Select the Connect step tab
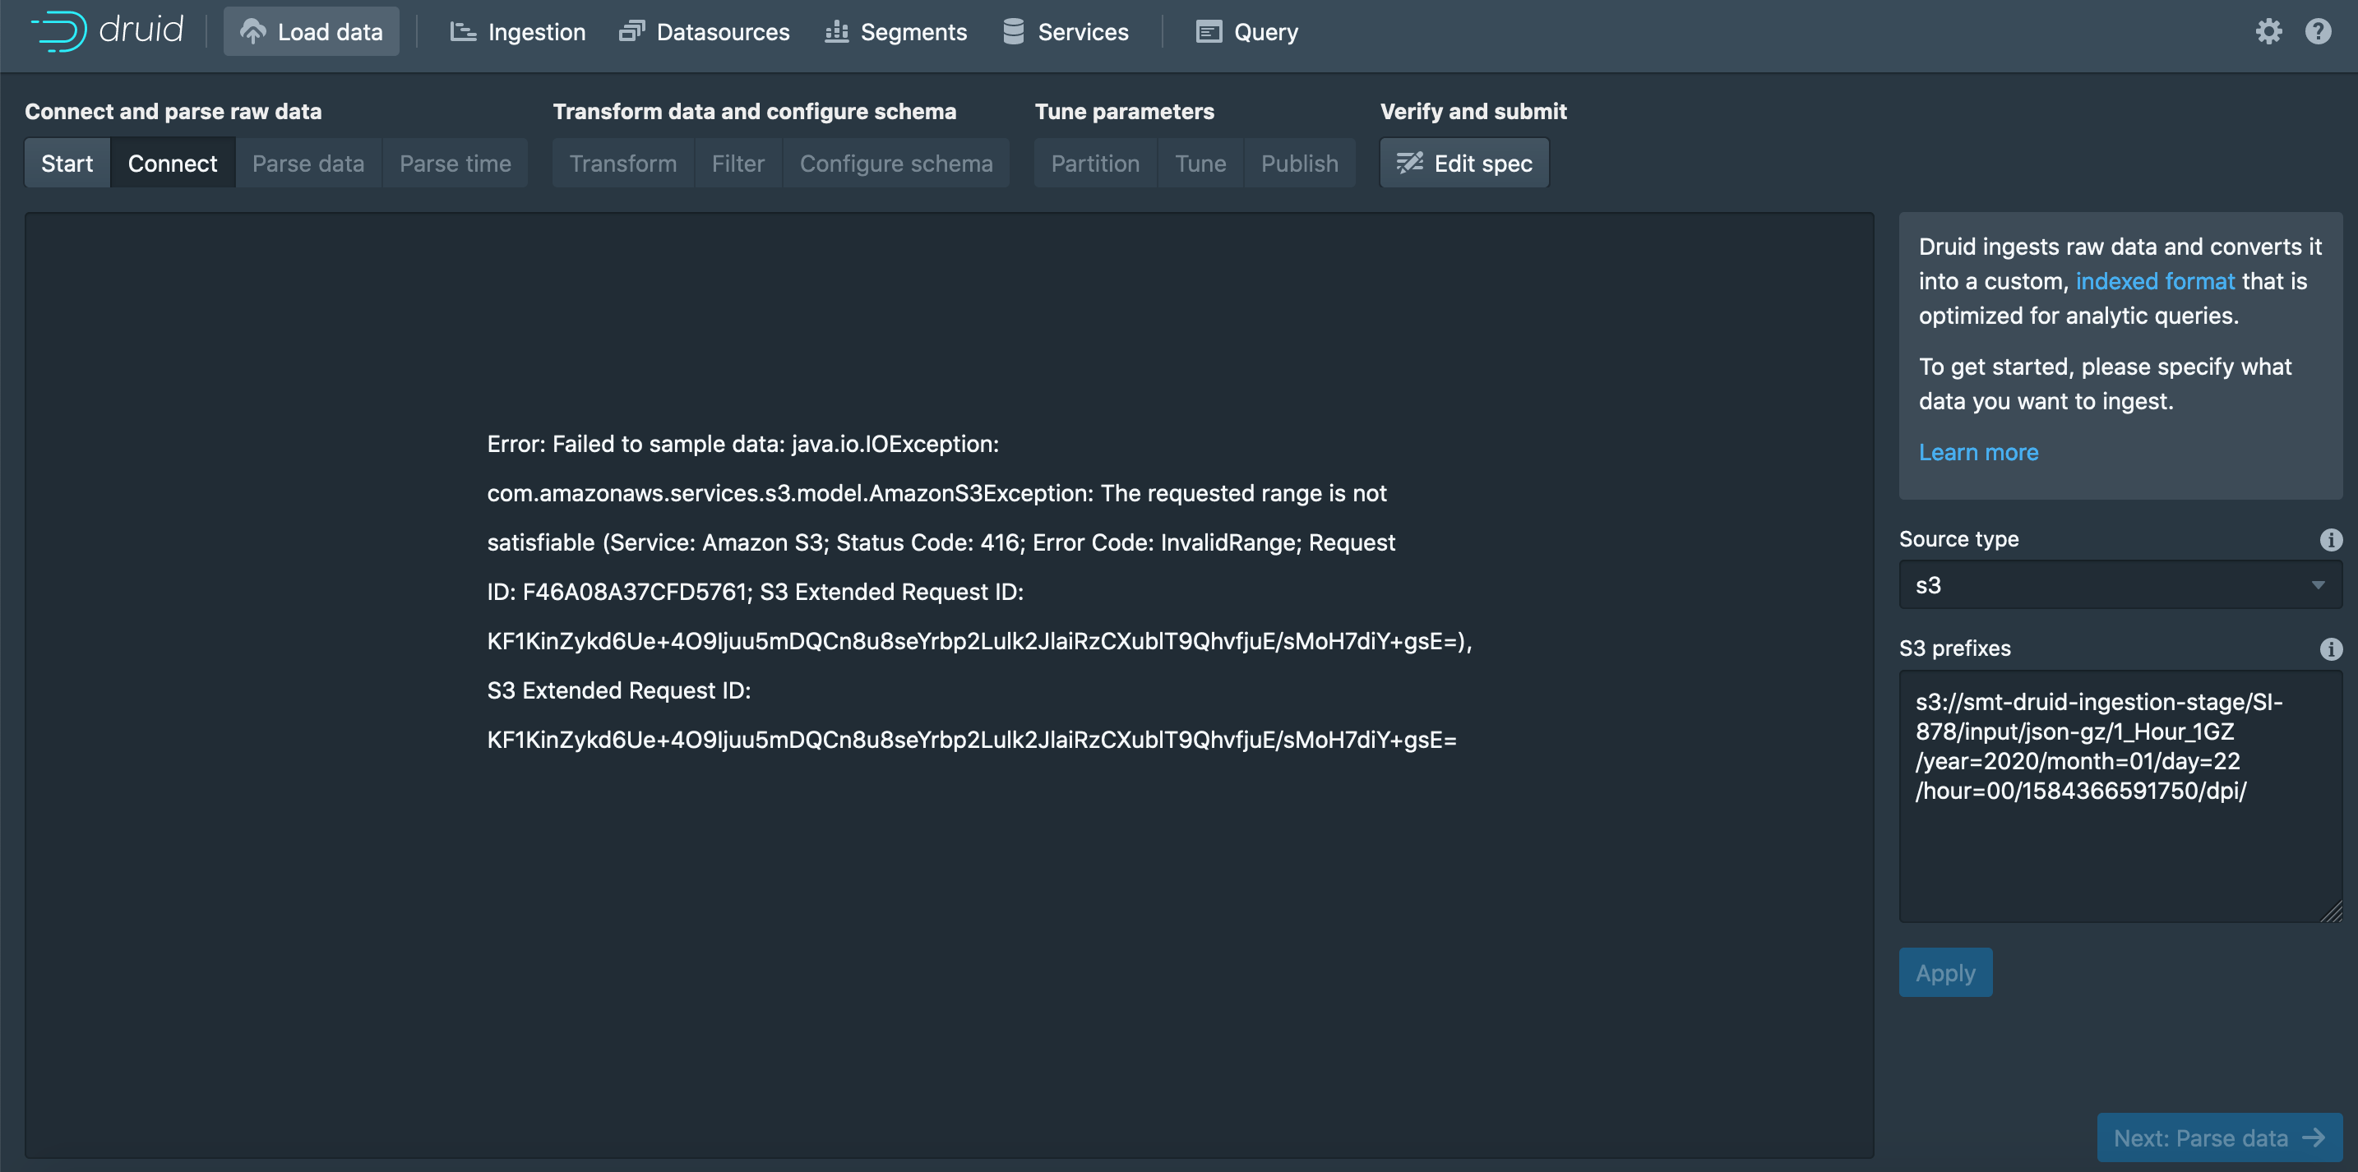Screen dimensions: 2358x1172 pyautogui.click(x=172, y=164)
